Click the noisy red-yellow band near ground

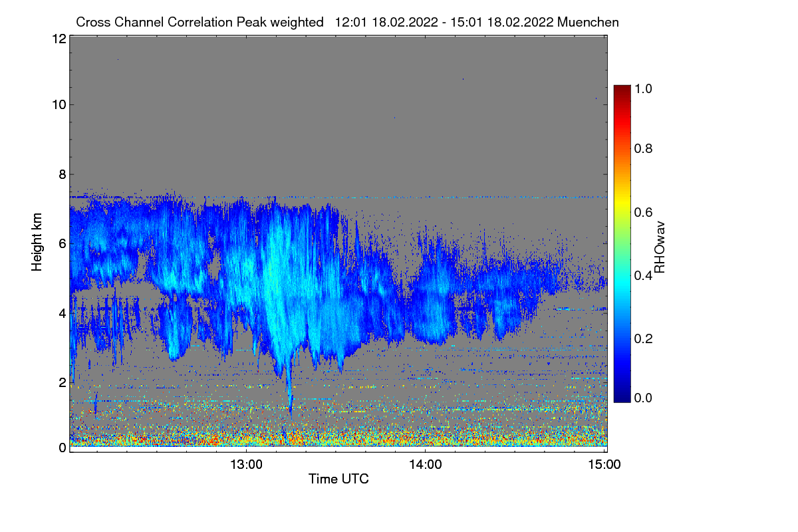tap(338, 439)
